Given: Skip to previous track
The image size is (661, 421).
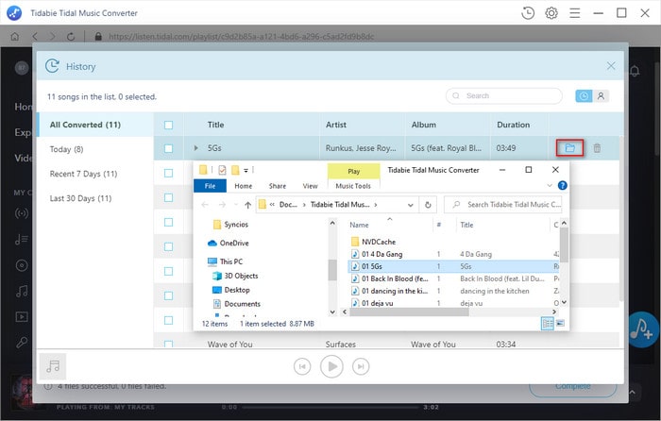Looking at the screenshot, I should click(302, 366).
